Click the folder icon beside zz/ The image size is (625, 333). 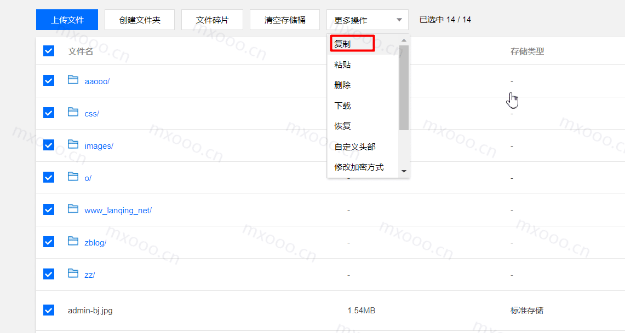[x=73, y=274]
